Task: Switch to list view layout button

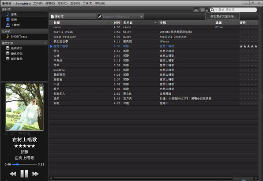Action: point(196,10)
